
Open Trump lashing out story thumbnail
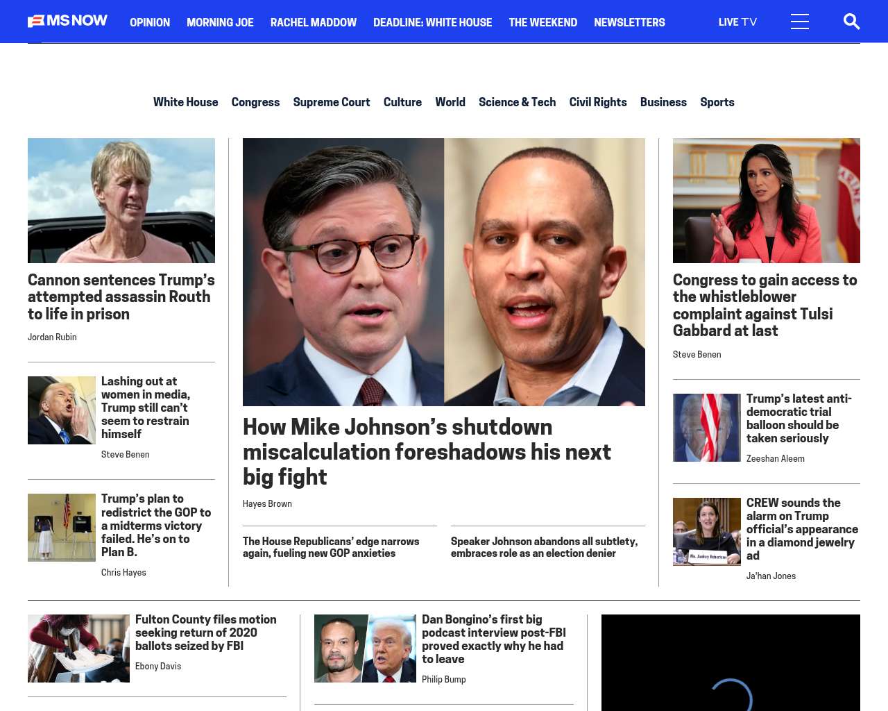[x=62, y=410]
